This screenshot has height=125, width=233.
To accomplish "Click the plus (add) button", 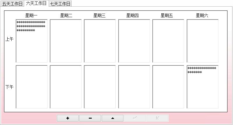I will coord(68,118).
